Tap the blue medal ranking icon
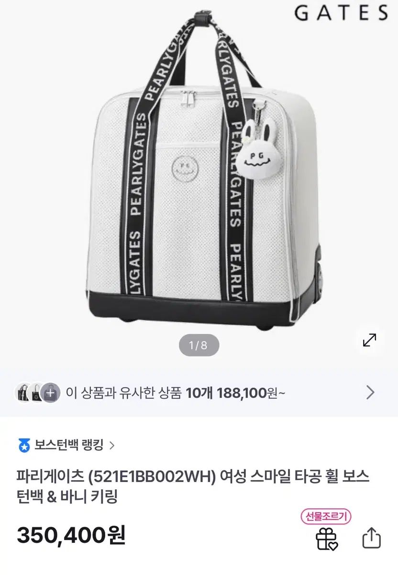 (24, 445)
